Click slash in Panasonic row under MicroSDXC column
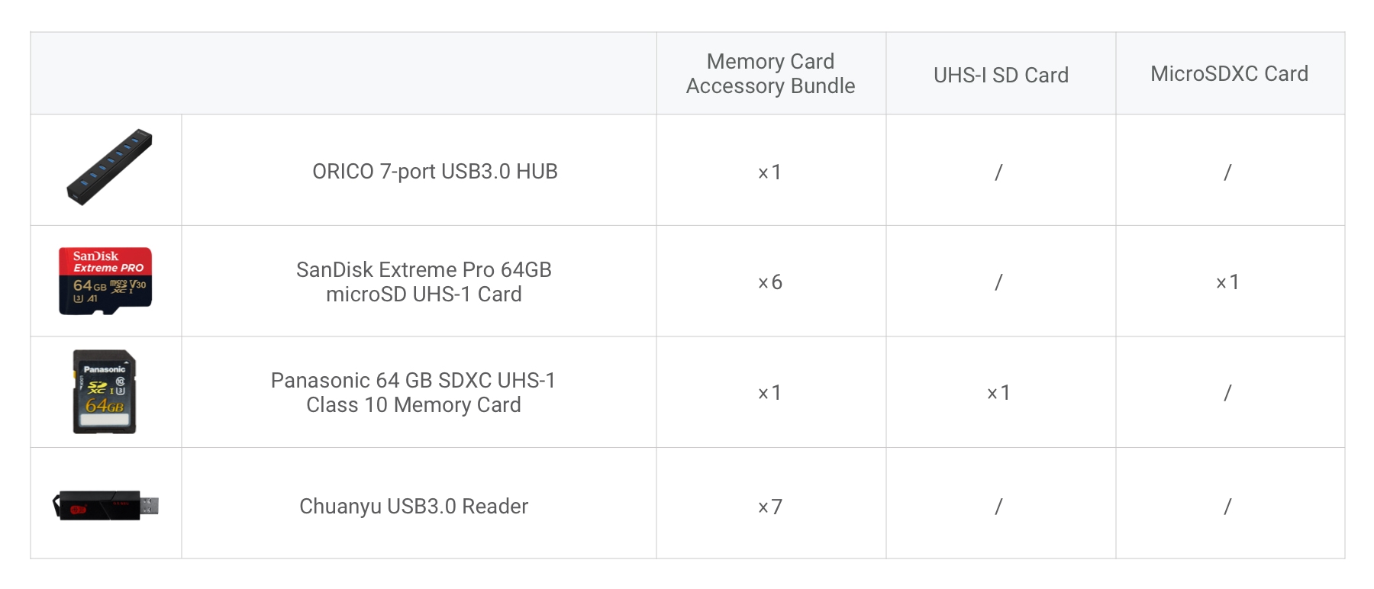 tap(1227, 393)
